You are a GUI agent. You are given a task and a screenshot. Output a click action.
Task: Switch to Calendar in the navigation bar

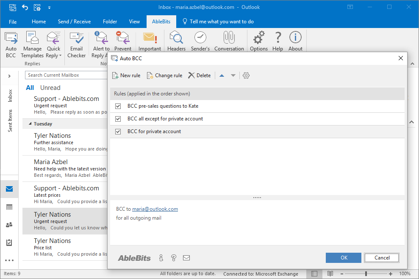pos(9,207)
